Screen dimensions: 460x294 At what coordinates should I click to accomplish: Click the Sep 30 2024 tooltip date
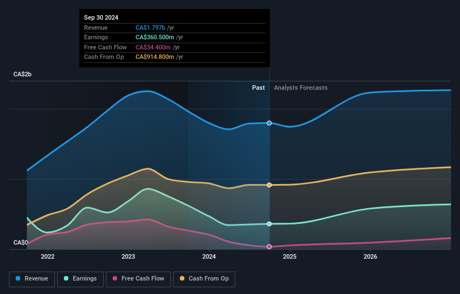[x=101, y=17]
